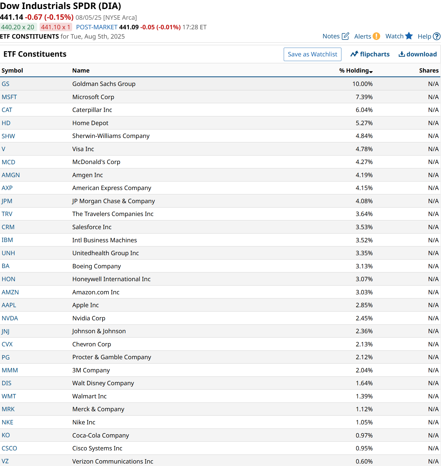Select the 7.39% holding value

(364, 97)
